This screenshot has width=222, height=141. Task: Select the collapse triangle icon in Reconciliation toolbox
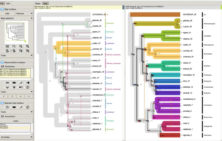(28, 83)
